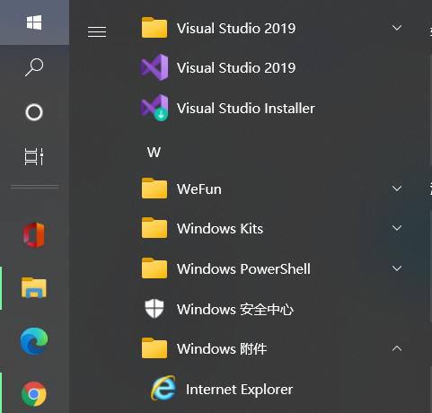Viewport: 432px width, 413px height.
Task: Launch Cortana circle icon
Action: (x=34, y=112)
